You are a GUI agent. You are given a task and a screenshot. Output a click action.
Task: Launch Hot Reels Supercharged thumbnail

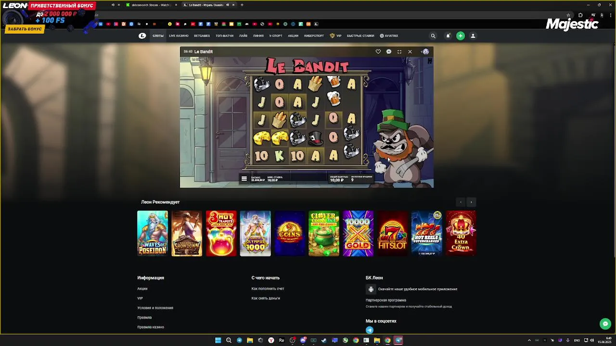tap(426, 233)
